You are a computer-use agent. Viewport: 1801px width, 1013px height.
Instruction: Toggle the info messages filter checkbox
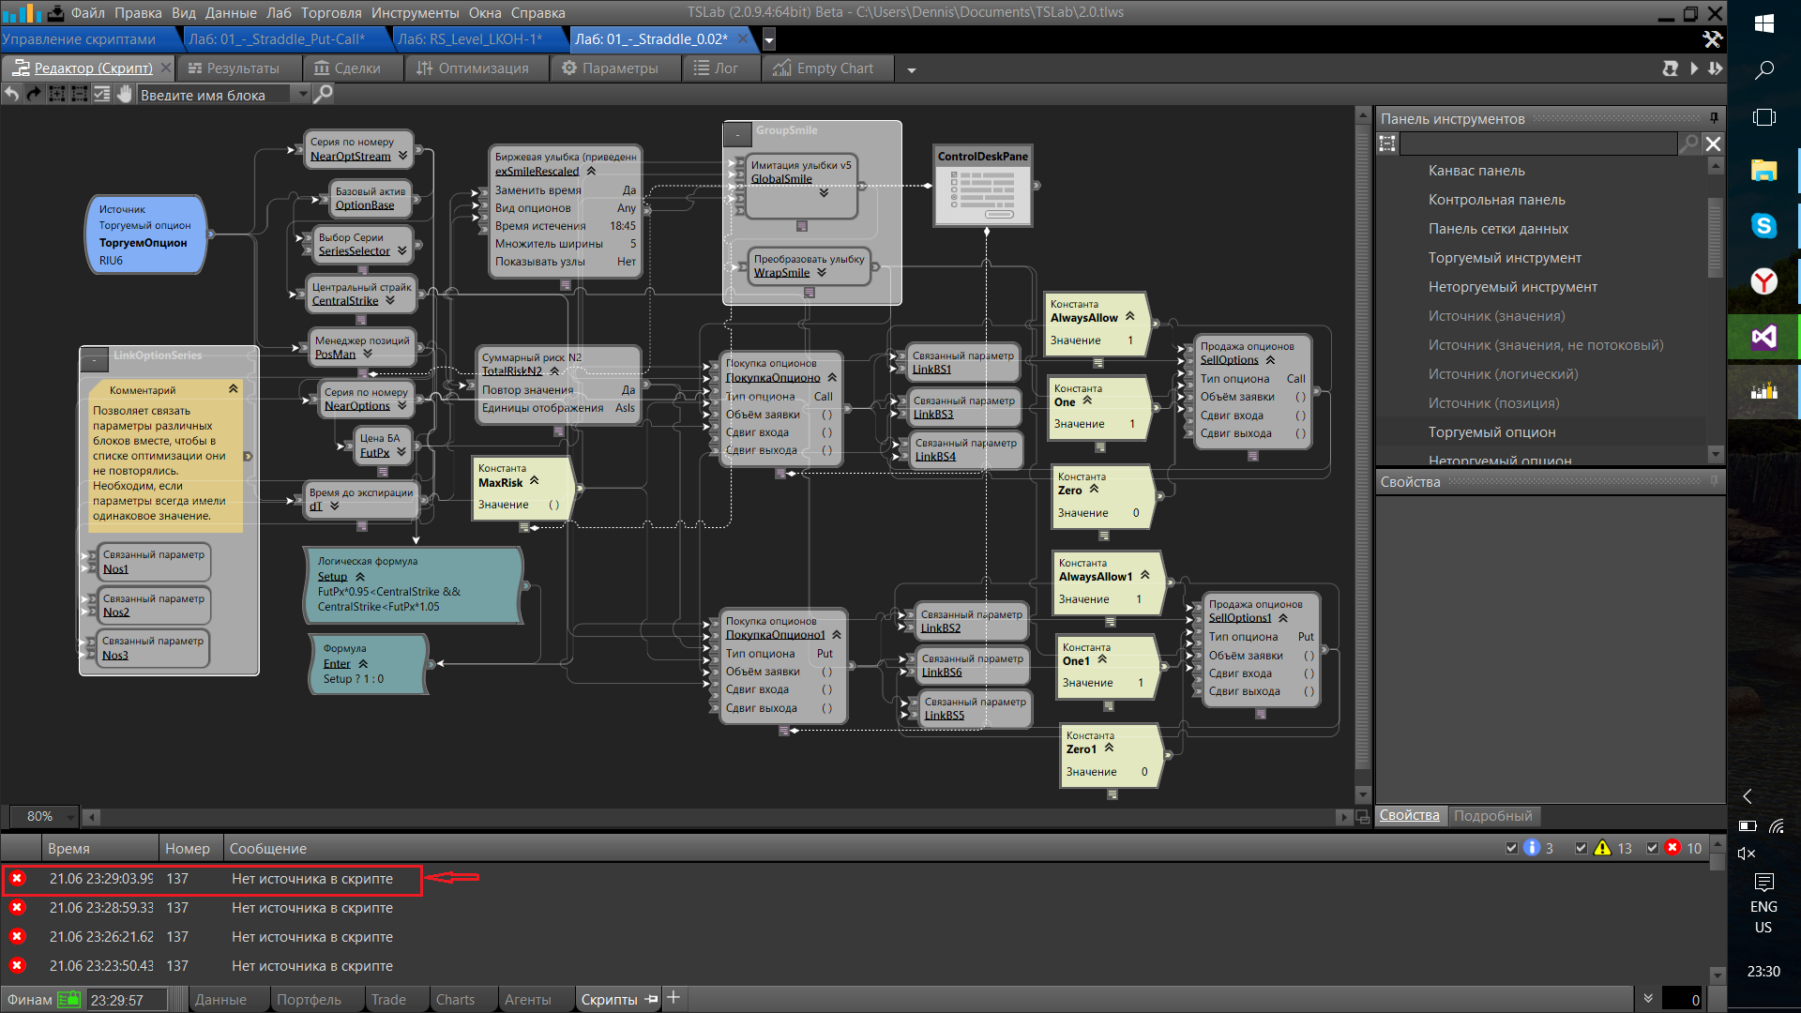tap(1512, 848)
